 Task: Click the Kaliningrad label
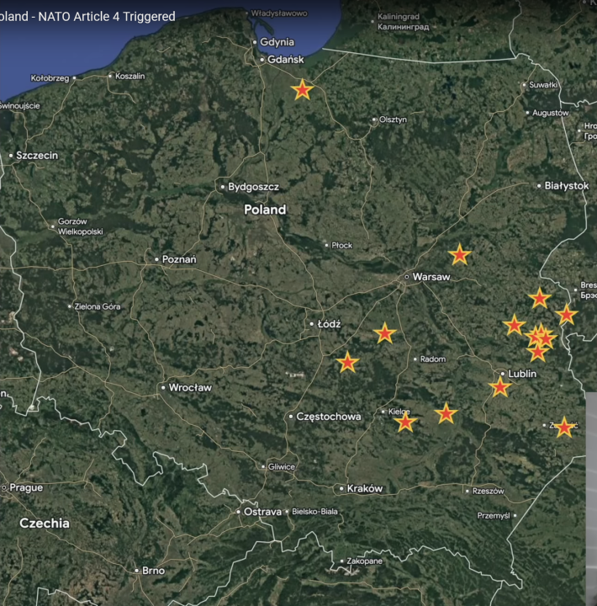point(403,22)
